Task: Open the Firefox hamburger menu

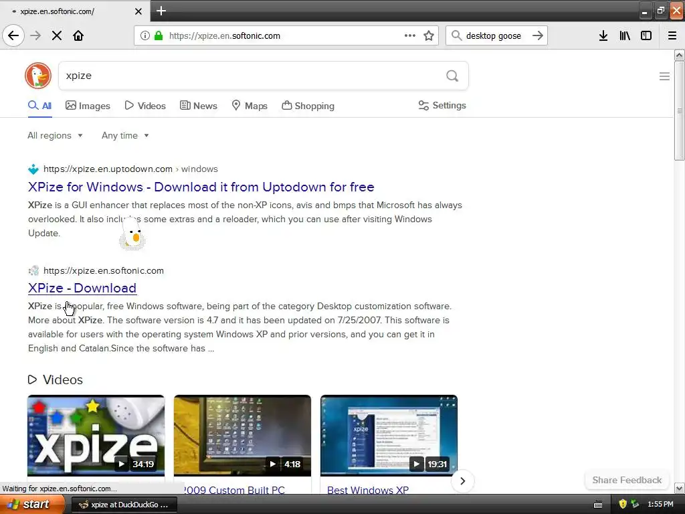Action: tap(672, 35)
